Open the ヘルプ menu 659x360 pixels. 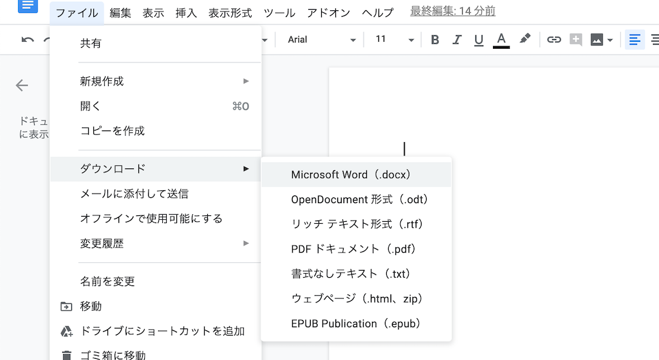[x=377, y=13]
